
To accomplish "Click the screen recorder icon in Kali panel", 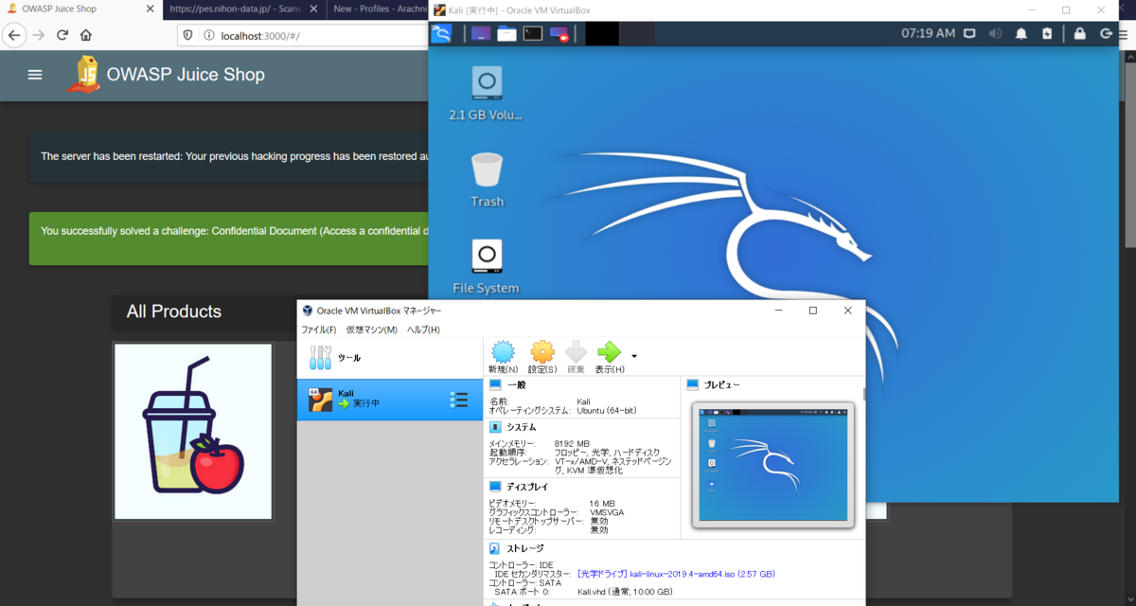I will [559, 33].
